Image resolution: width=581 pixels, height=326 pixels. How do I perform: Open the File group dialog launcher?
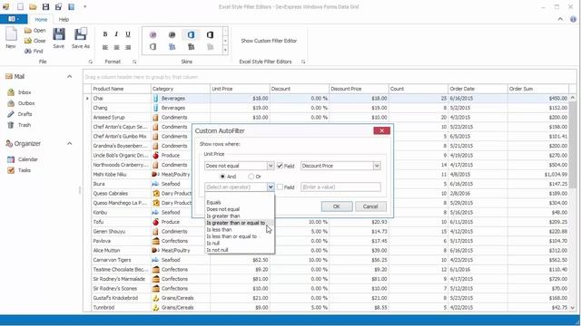pyautogui.click(x=91, y=62)
